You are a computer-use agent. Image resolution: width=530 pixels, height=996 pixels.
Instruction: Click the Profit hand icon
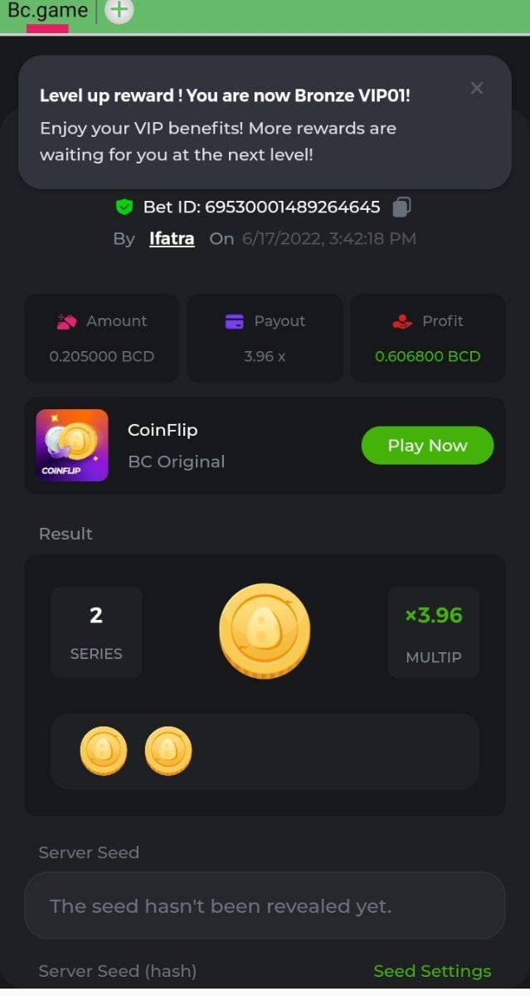[x=402, y=321]
